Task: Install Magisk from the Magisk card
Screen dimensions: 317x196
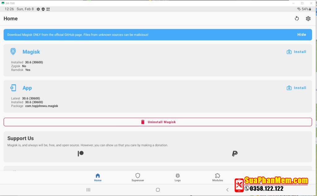Action: (296, 52)
